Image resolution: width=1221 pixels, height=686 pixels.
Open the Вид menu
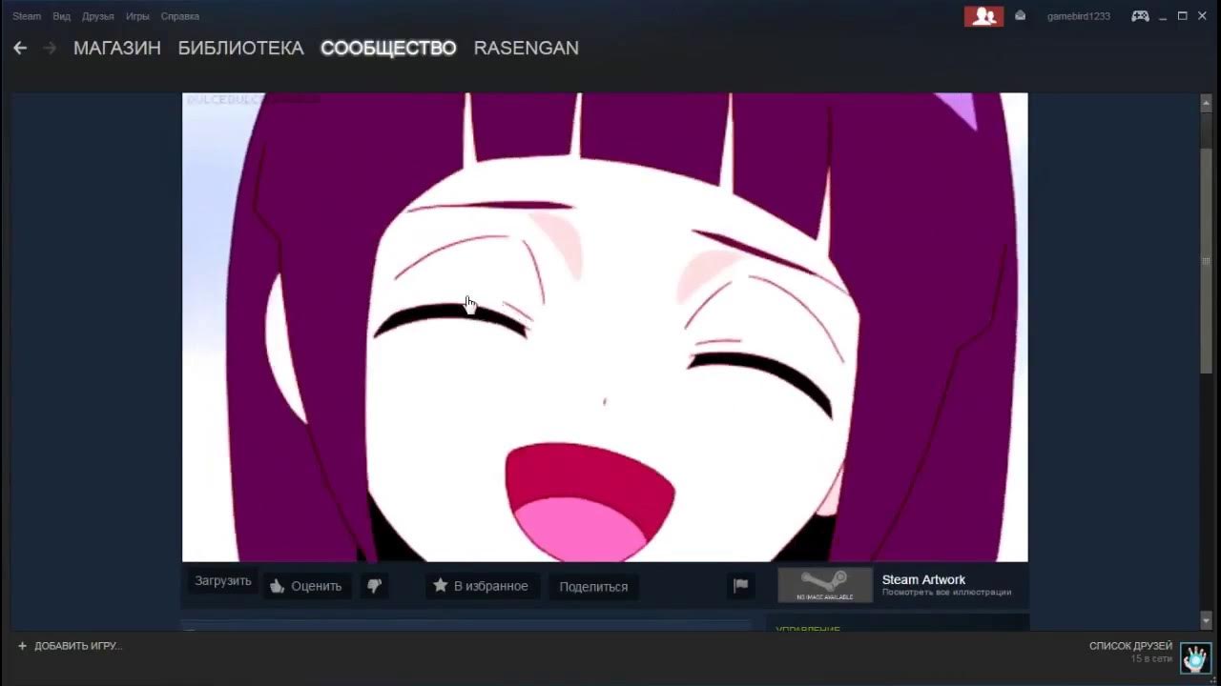point(62,16)
